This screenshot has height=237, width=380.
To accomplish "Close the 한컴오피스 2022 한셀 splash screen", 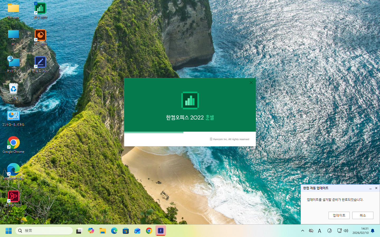I will pyautogui.click(x=251, y=83).
